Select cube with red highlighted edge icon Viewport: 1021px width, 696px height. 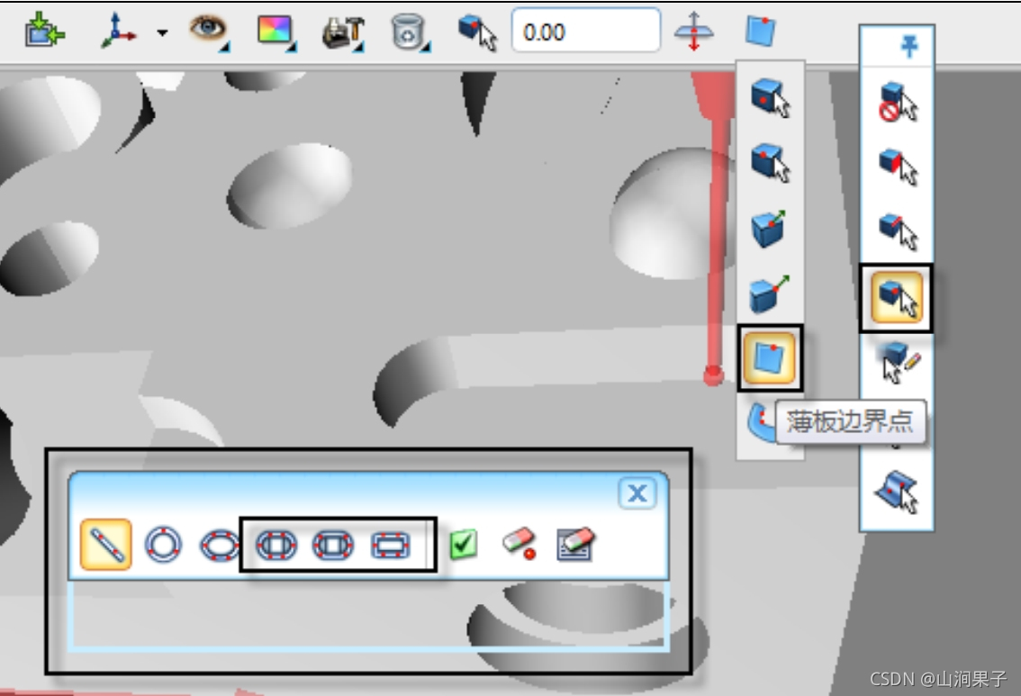(x=898, y=231)
